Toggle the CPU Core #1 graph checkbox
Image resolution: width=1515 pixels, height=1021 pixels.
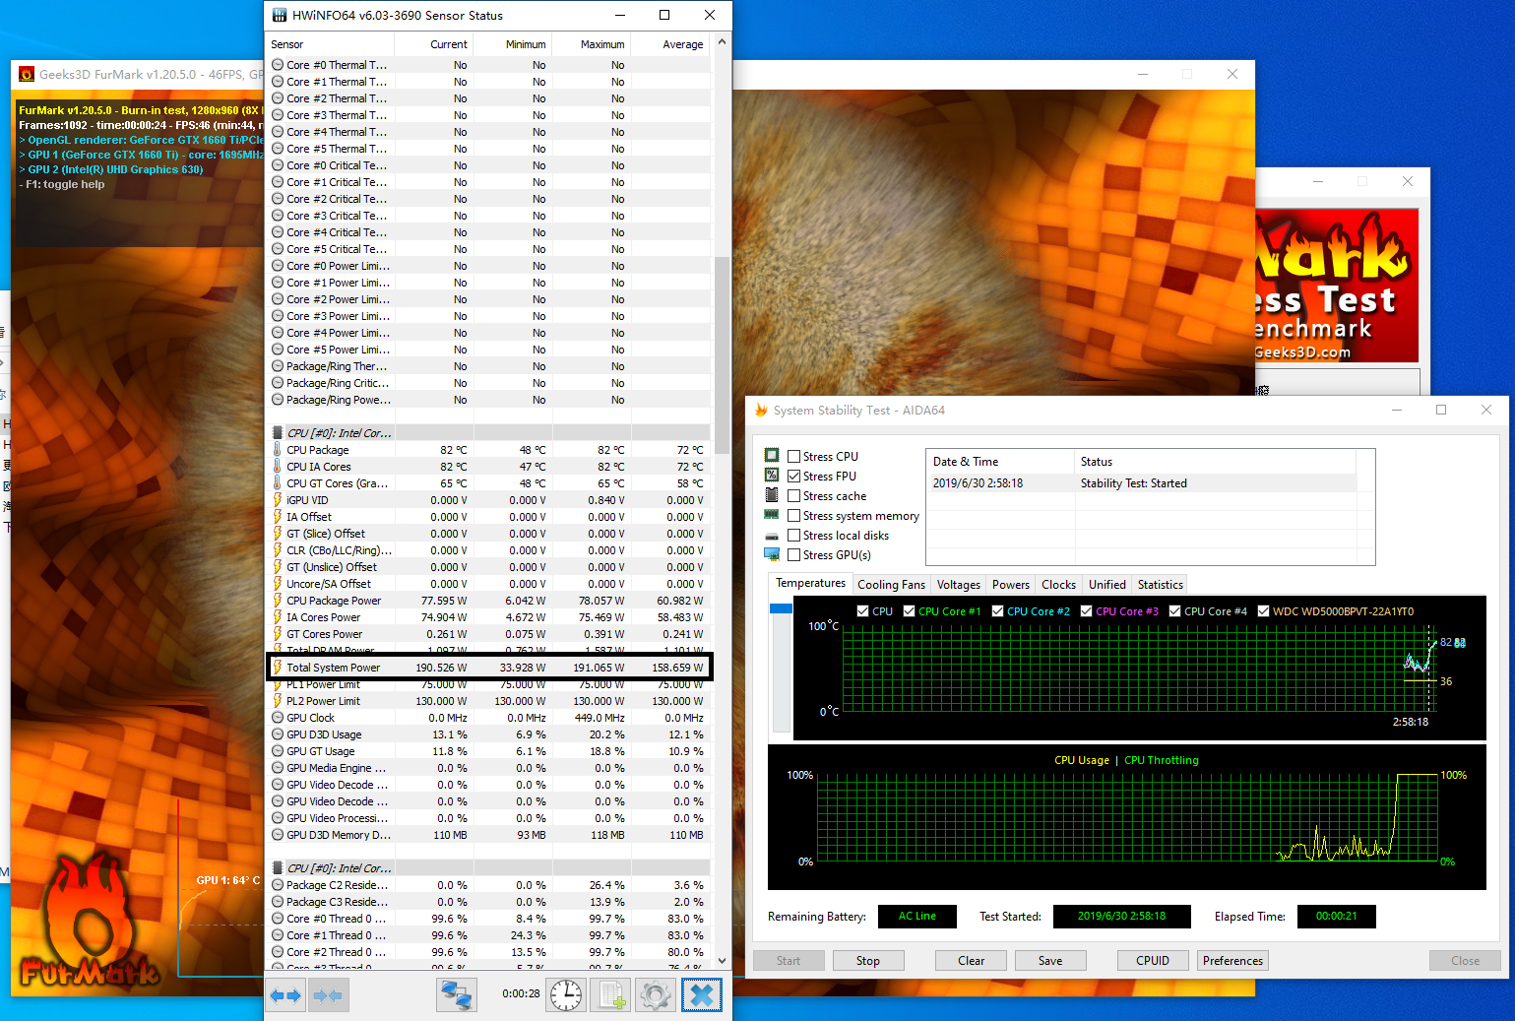click(909, 611)
